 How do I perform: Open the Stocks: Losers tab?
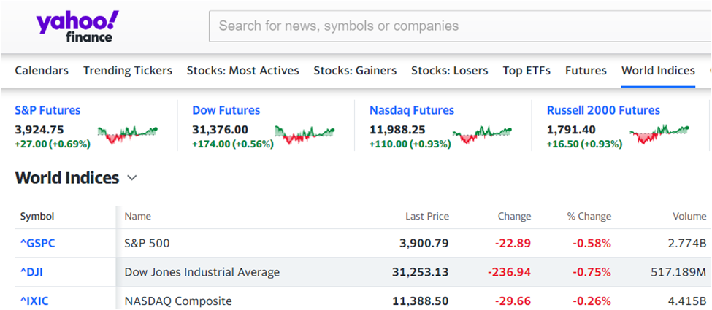pos(450,71)
